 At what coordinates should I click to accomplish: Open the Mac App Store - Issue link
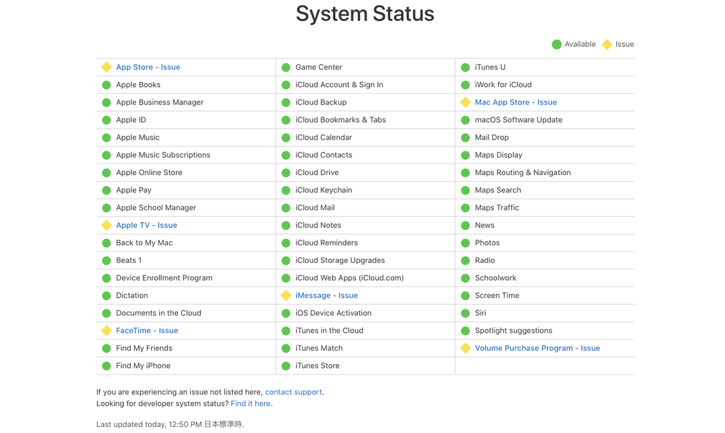(516, 102)
